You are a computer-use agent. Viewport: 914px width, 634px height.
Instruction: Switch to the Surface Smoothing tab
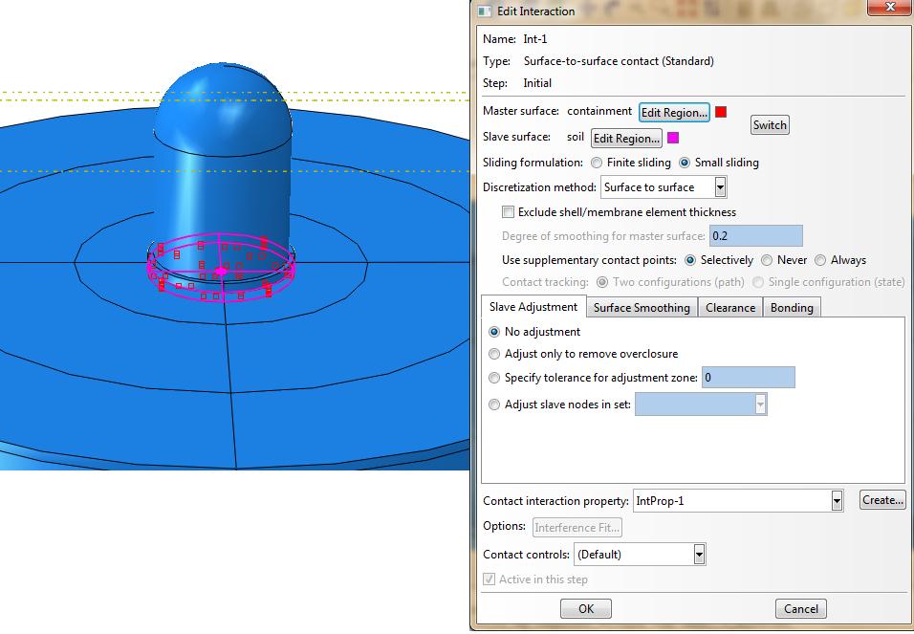coord(642,307)
